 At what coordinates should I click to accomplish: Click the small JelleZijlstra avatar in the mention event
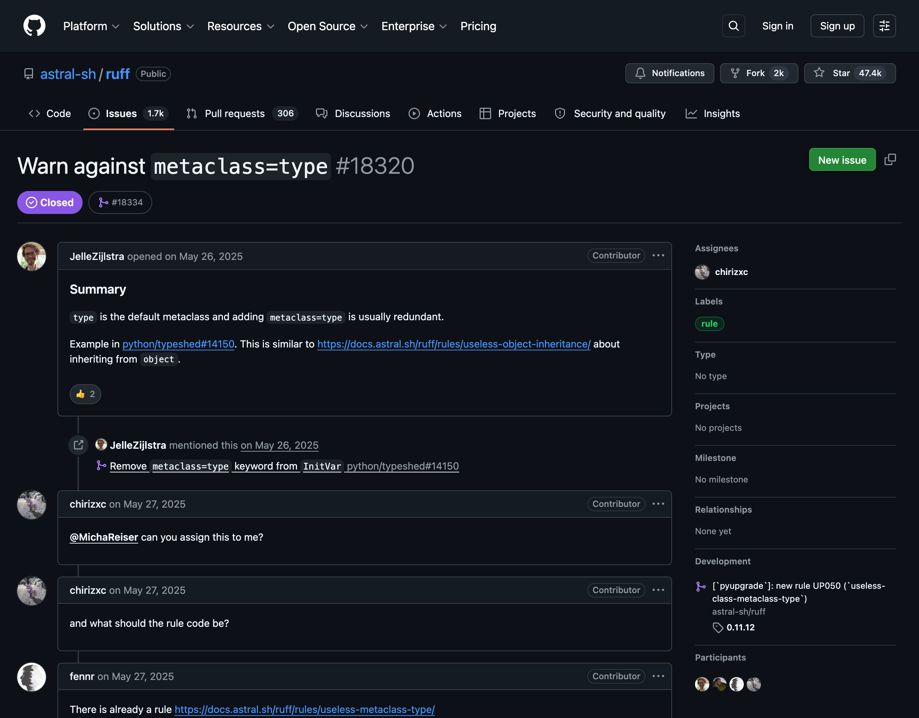click(101, 444)
